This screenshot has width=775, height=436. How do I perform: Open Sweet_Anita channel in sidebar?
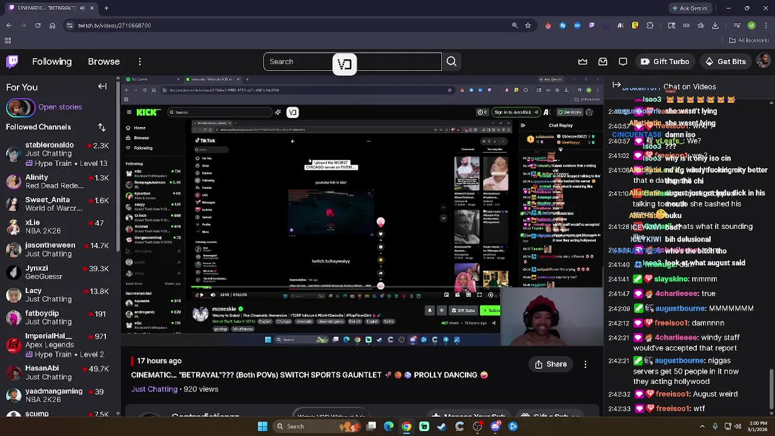click(x=58, y=204)
